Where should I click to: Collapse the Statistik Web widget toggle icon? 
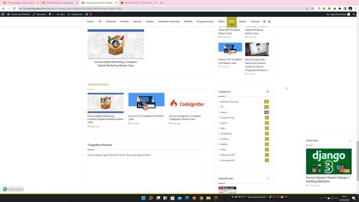(x=268, y=178)
